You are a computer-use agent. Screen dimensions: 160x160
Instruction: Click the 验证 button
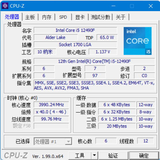113,156
